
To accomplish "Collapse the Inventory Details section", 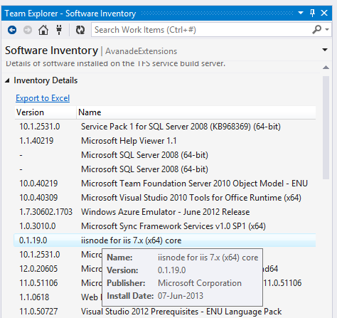I will click(7, 80).
